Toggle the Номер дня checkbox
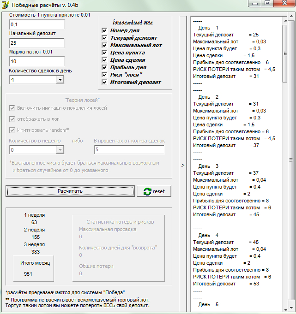 [x=104, y=30]
